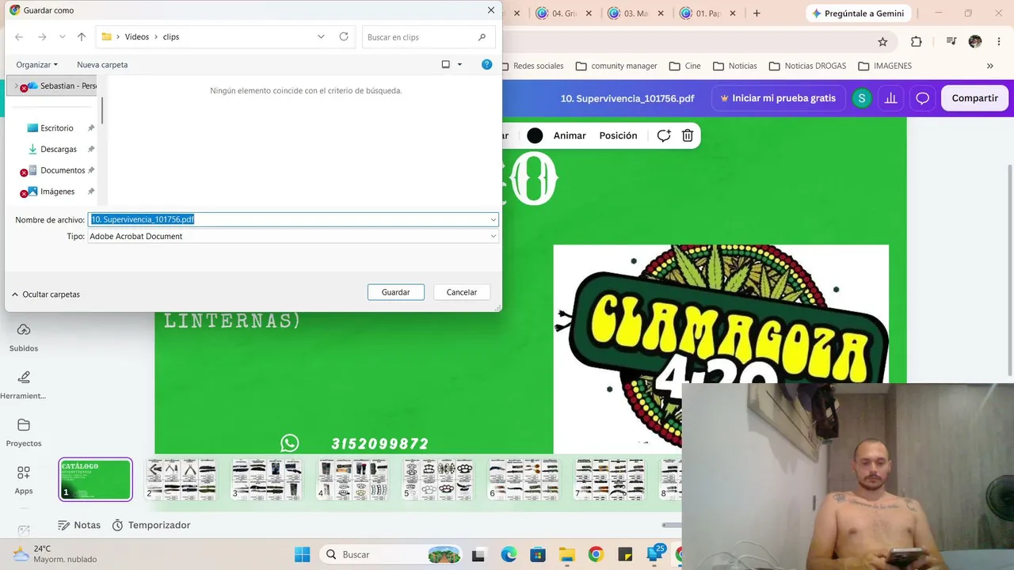
Task: Click the Buscar en clips search field
Action: click(x=429, y=37)
